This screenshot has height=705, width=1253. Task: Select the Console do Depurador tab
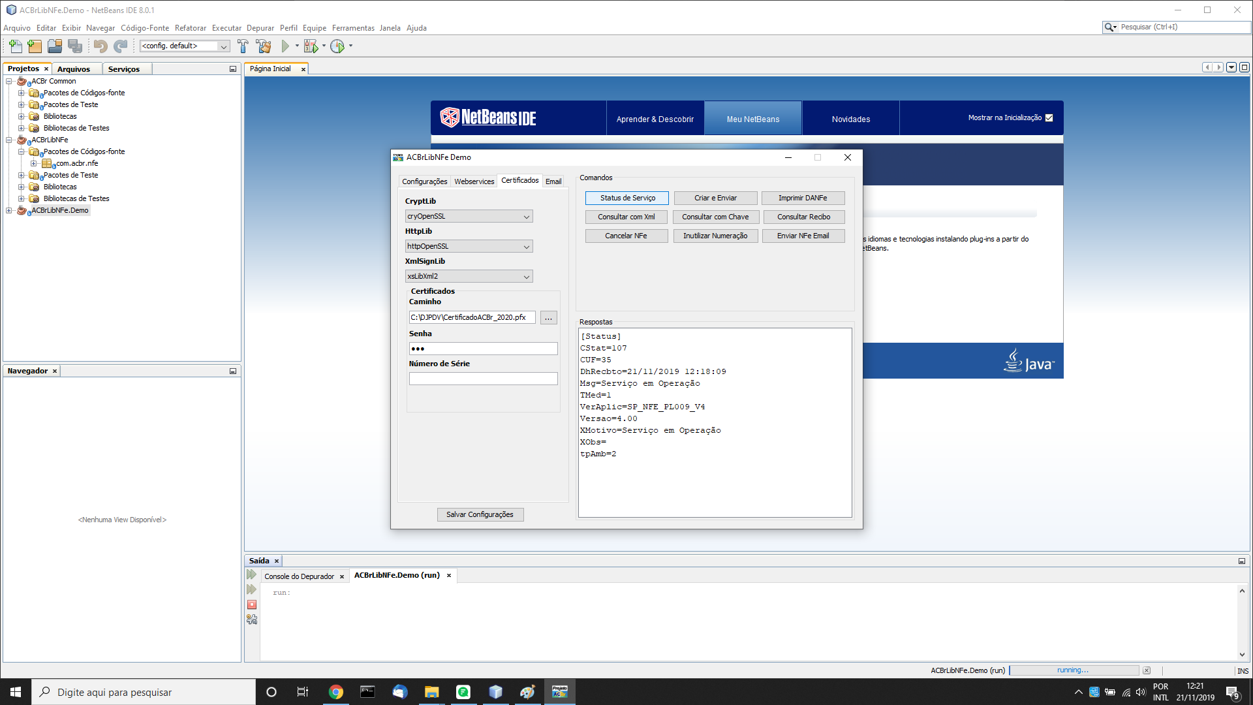pos(300,576)
